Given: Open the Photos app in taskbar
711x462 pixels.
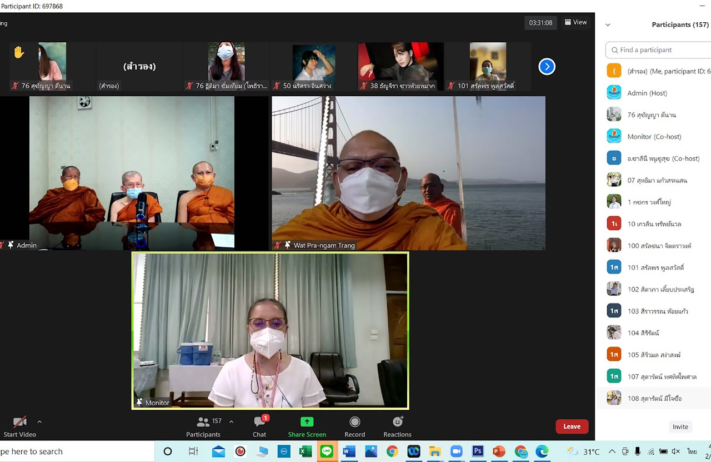Looking at the screenshot, I should 370,451.
